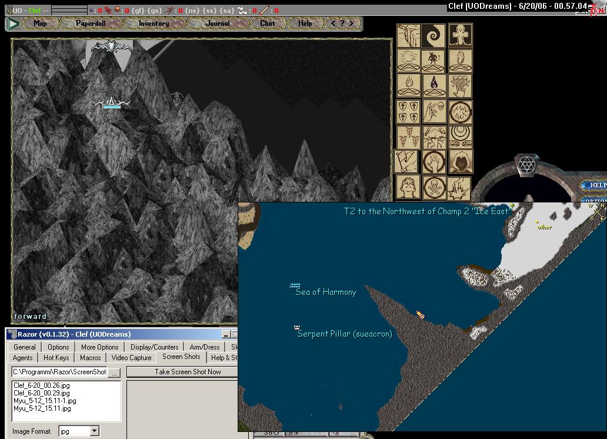
Task: Select the hand with skull spell icon
Action: click(x=433, y=112)
